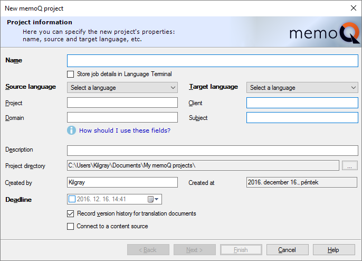Click into the Project text field

122,102
